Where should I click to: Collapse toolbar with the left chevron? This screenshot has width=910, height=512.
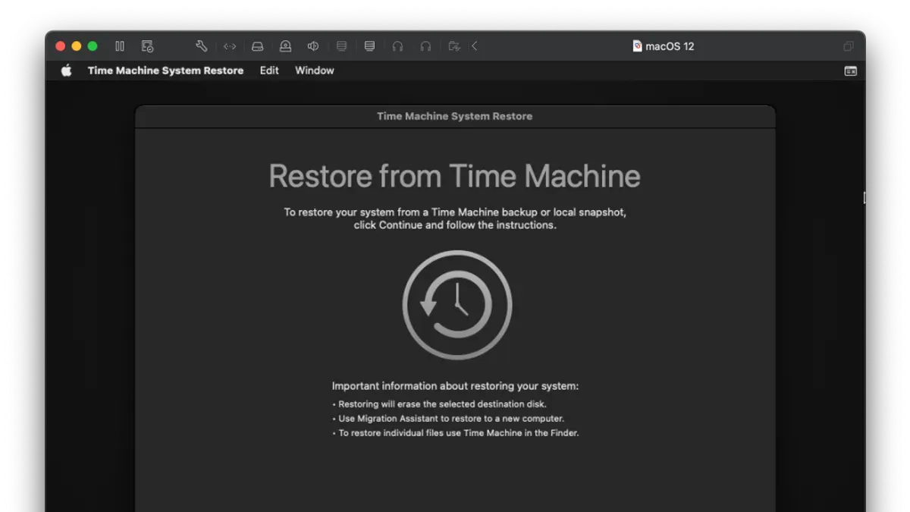(x=475, y=46)
